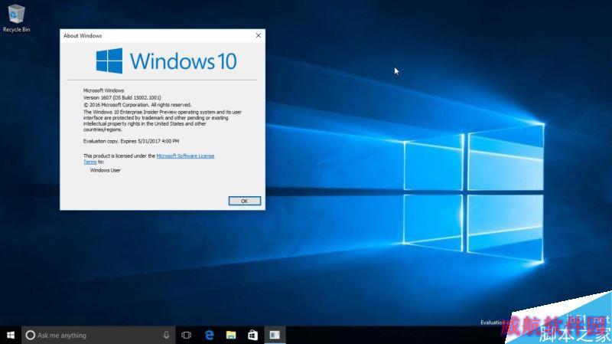The image size is (612, 344).
Task: Click the OK button in About Windows
Action: [244, 201]
